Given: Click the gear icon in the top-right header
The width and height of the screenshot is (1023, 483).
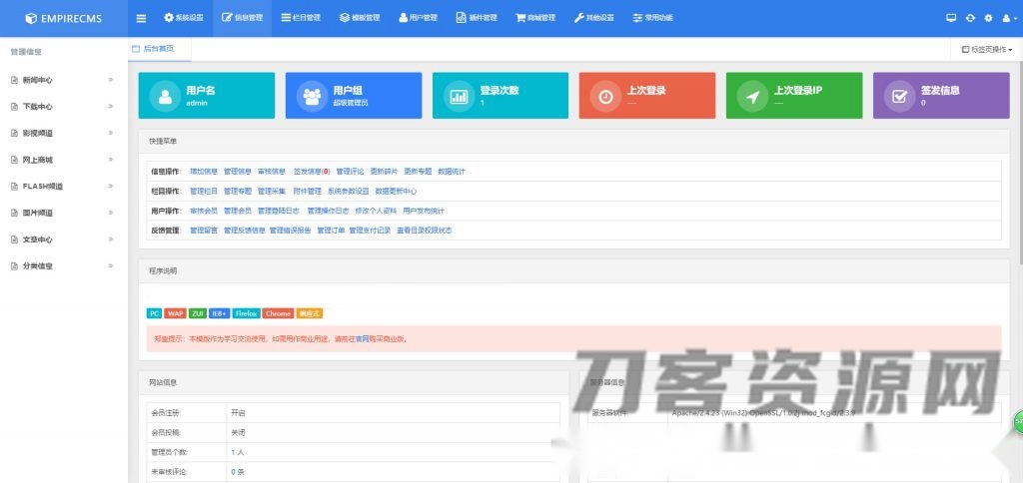Looking at the screenshot, I should coord(988,18).
